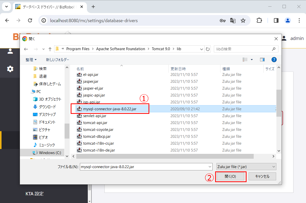306x203 pixels.
Task: Select jasper.jar file
Action: [x=91, y=82]
